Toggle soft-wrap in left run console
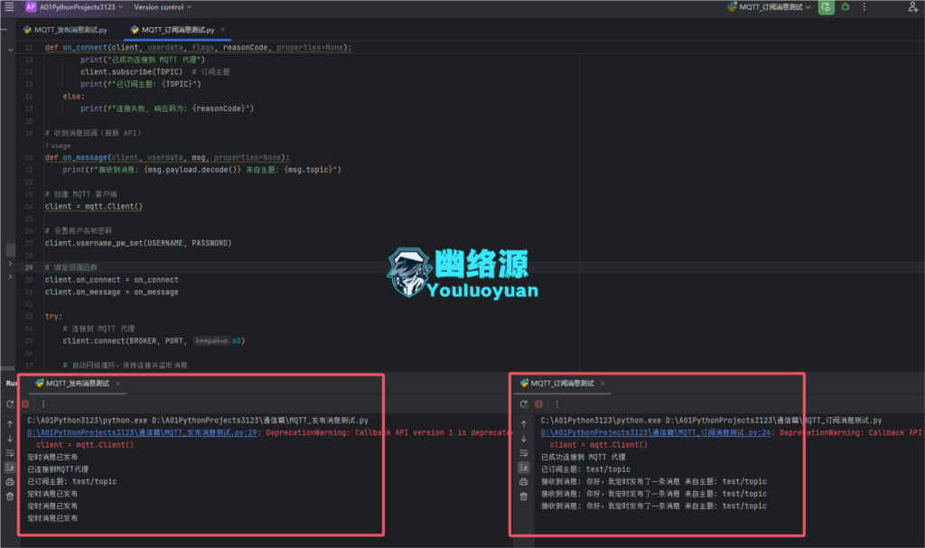 (x=10, y=453)
